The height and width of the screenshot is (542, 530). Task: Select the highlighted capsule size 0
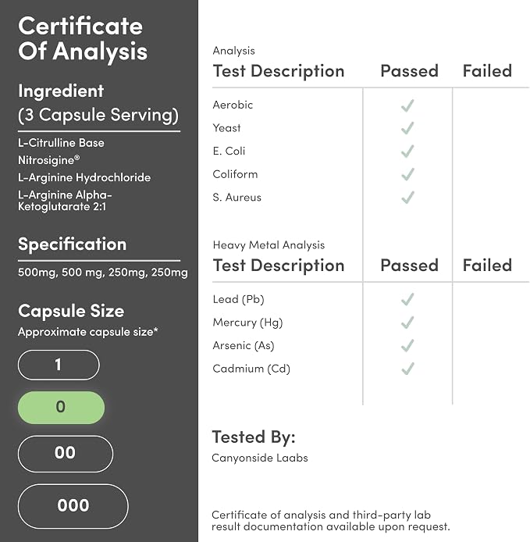61,407
